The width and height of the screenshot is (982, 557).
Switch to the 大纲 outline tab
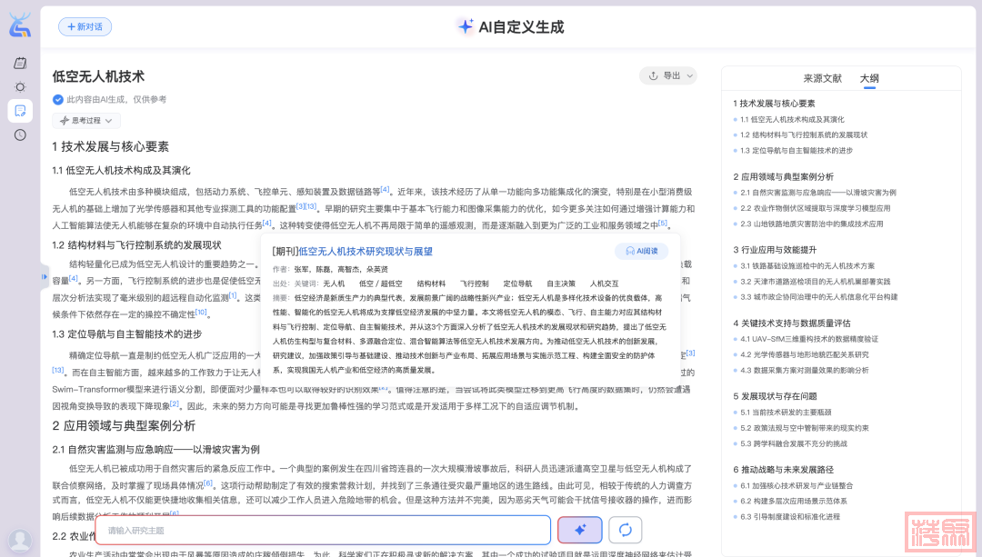pyautogui.click(x=869, y=78)
